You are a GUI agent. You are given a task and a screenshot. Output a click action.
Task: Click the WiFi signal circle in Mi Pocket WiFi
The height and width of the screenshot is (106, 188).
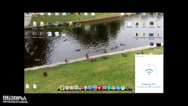(149, 72)
